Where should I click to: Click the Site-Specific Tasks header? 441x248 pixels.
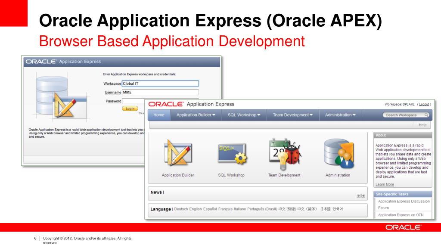coord(403,194)
